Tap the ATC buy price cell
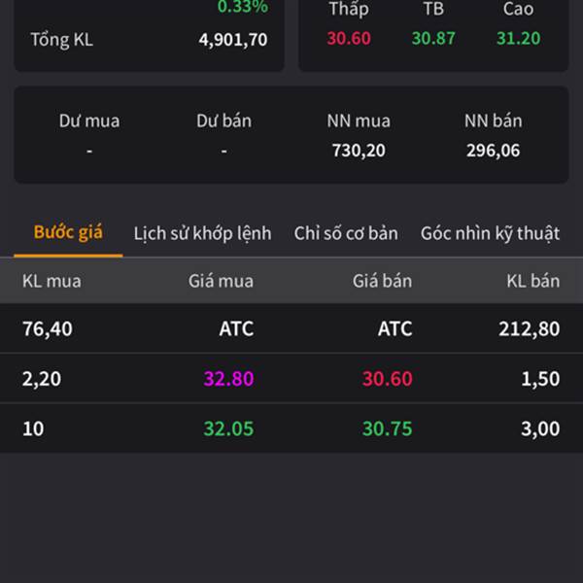The image size is (583, 583). (236, 328)
